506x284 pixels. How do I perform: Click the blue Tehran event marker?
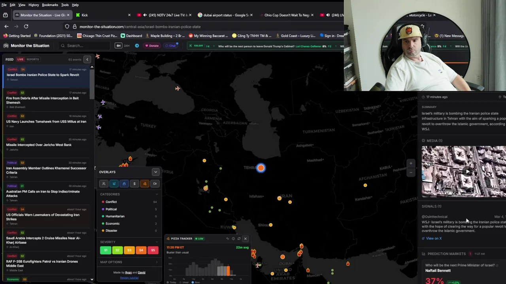[261, 168]
